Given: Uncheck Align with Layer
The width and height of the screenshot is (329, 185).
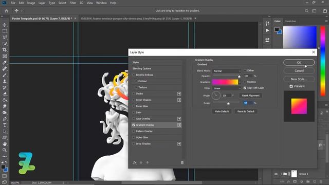Looking at the screenshot, I should [245, 88].
